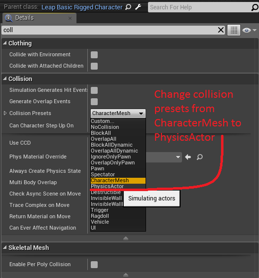Select Ragdoll preset
Image resolution: width=259 pixels, height=278 pixels.
118,216
